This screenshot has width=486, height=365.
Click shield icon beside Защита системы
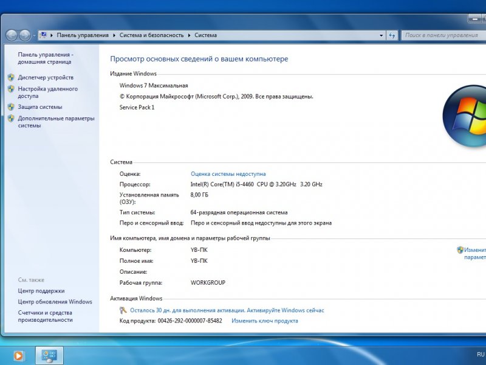pyautogui.click(x=11, y=107)
